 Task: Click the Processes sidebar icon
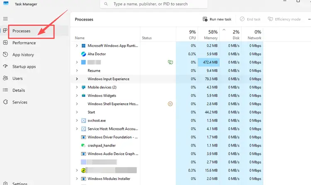click(5, 31)
